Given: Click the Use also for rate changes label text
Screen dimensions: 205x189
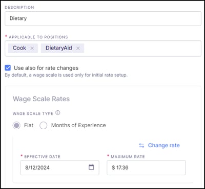Looking at the screenshot, I should point(46,68).
